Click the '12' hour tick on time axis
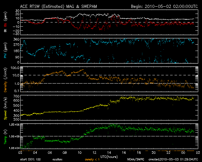Image resolution: width=202 pixels, height=162 pixels. (94, 153)
